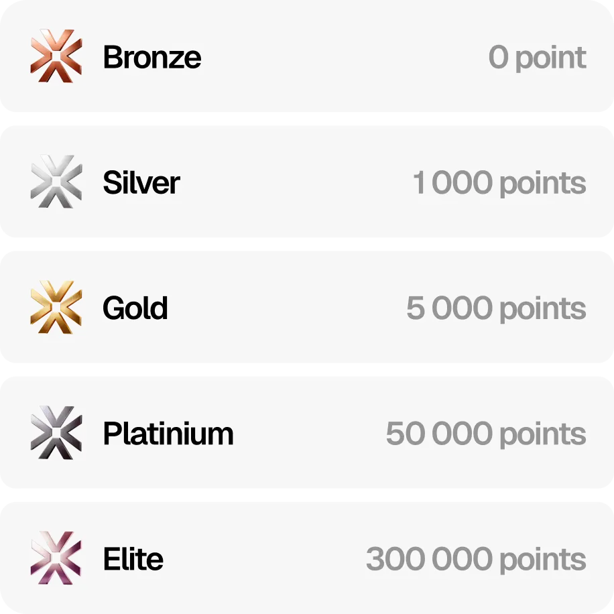This screenshot has width=614, height=614.
Task: Click the Bronze tier star icon
Action: coord(56,56)
